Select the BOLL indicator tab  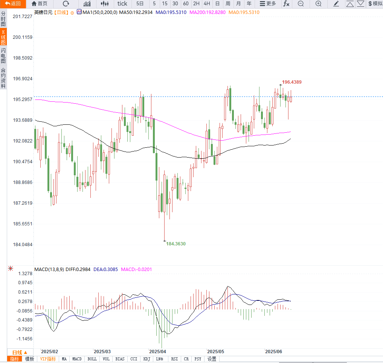pos(92,359)
